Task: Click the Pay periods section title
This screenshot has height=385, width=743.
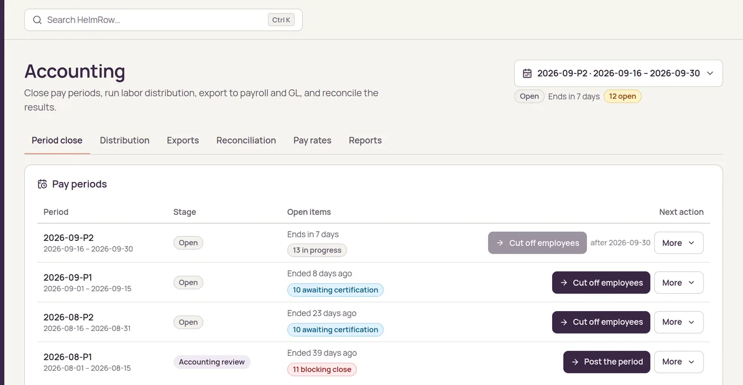Action: 80,184
